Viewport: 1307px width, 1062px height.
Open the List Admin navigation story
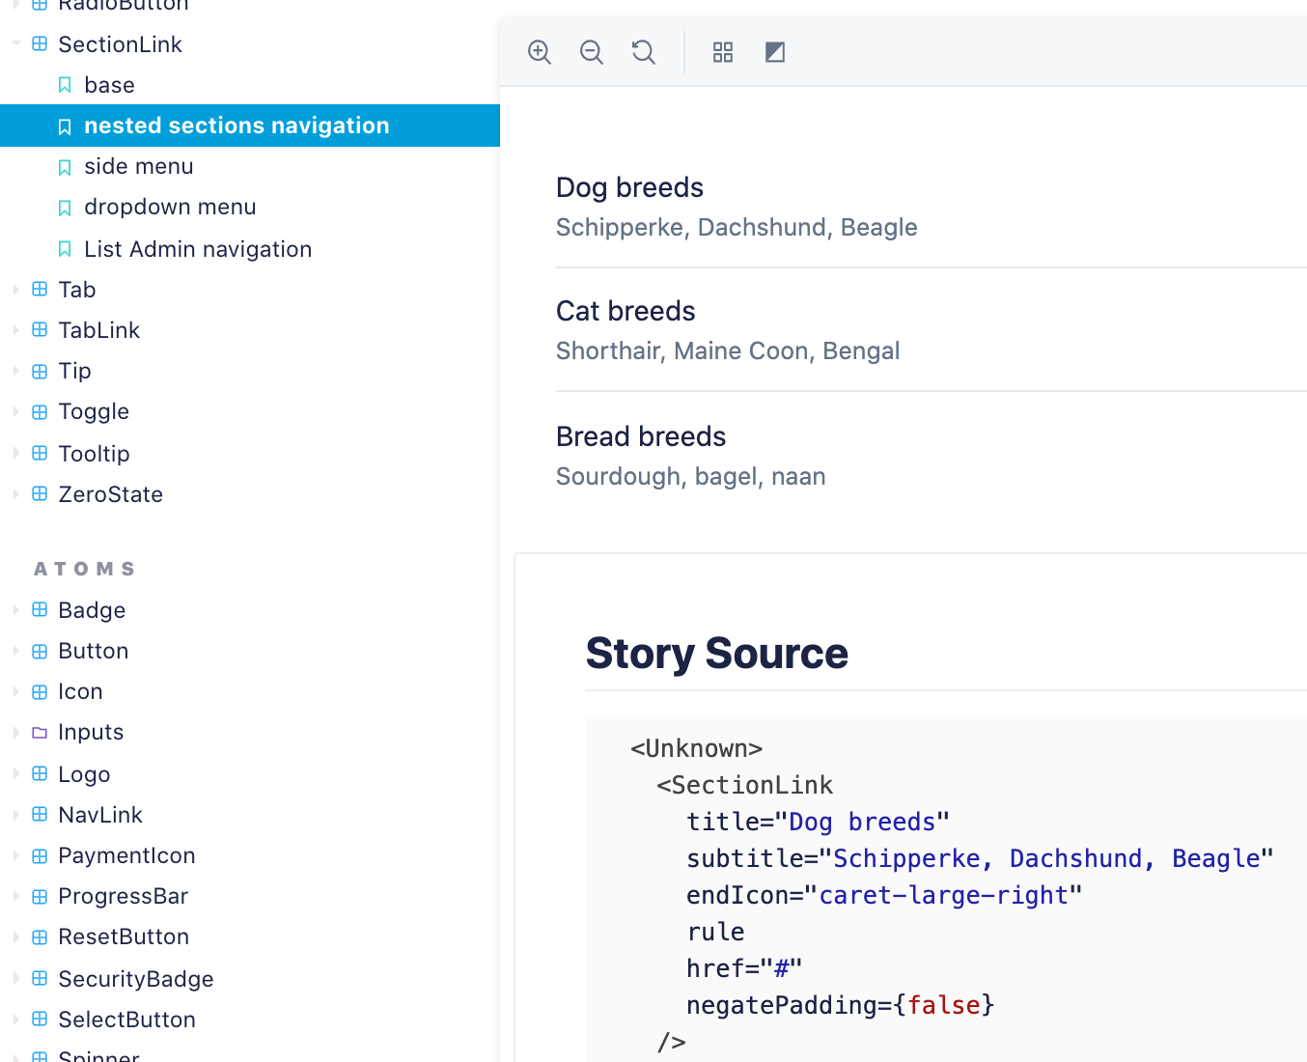pos(198,249)
